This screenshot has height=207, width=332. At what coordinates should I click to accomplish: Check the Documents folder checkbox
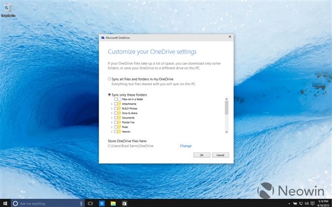116,118
